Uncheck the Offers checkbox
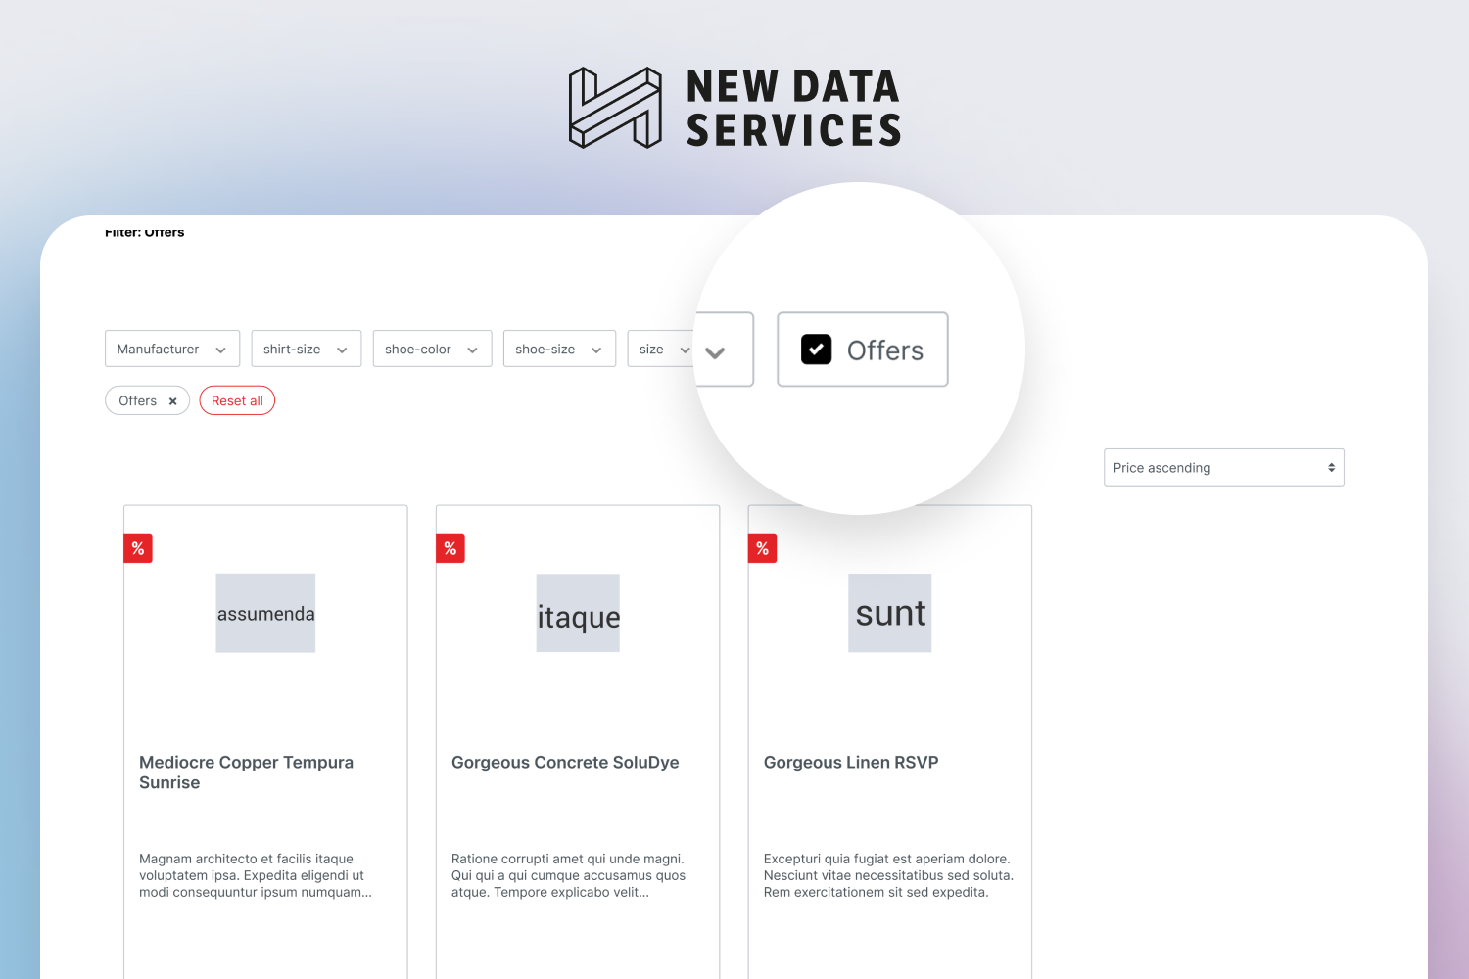The height and width of the screenshot is (979, 1469). coord(816,350)
